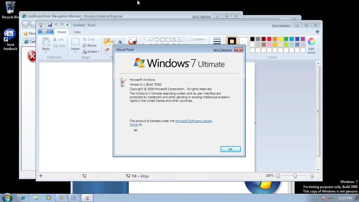
Task: Open Windows Media Player taskbar icon
Action: (48, 198)
